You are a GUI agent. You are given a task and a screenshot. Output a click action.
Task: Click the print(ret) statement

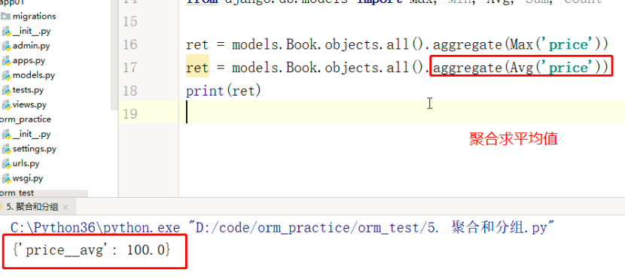coord(224,91)
